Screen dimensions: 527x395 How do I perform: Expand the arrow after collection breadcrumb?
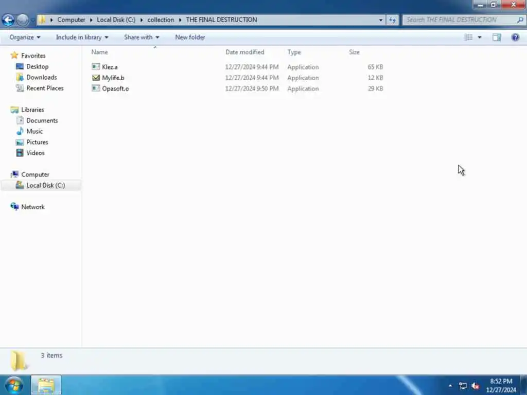coord(180,20)
